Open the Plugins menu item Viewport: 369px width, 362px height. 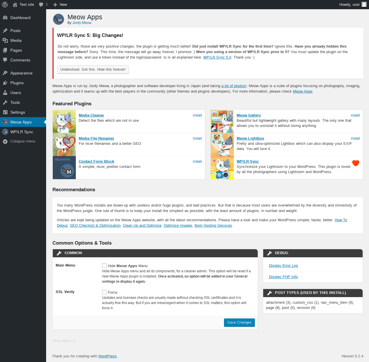coord(23,83)
